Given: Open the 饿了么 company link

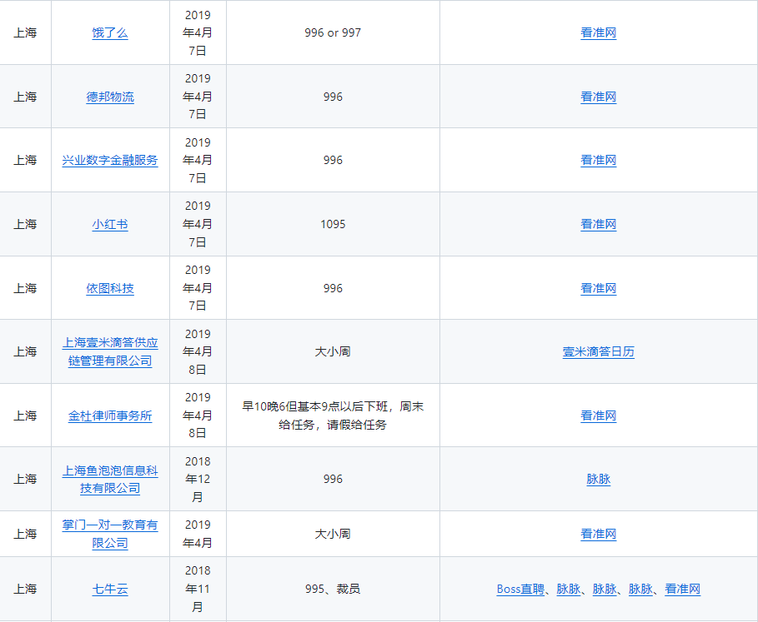Looking at the screenshot, I should (110, 32).
